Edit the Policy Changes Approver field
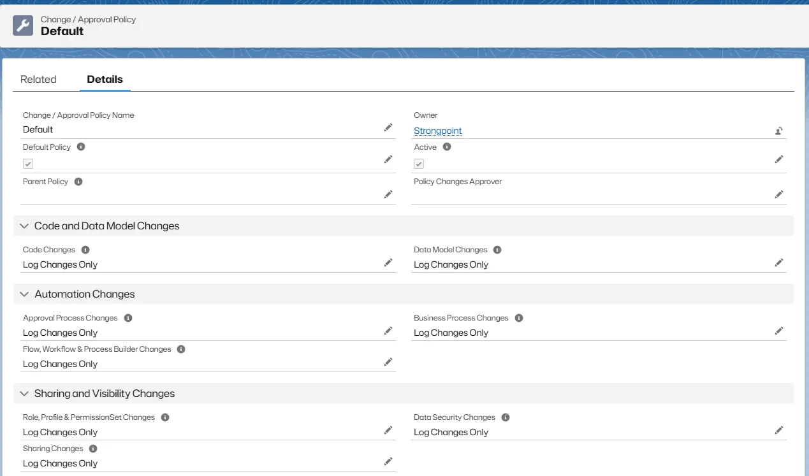 click(778, 194)
